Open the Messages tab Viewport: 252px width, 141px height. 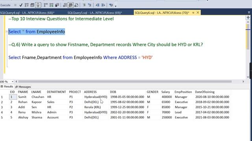coord(23,87)
